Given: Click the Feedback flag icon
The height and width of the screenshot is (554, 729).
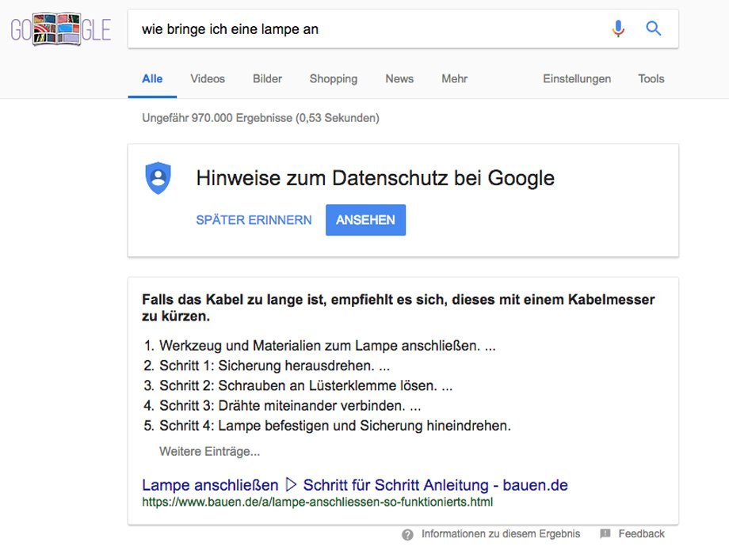Looking at the screenshot, I should point(604,533).
